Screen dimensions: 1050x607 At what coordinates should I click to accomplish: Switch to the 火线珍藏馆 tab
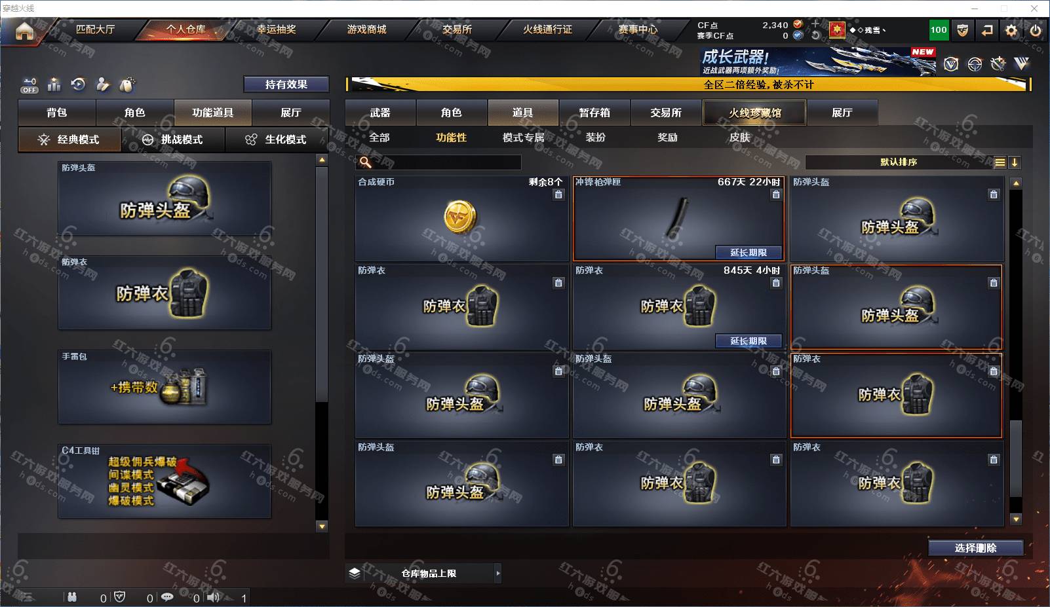[754, 113]
